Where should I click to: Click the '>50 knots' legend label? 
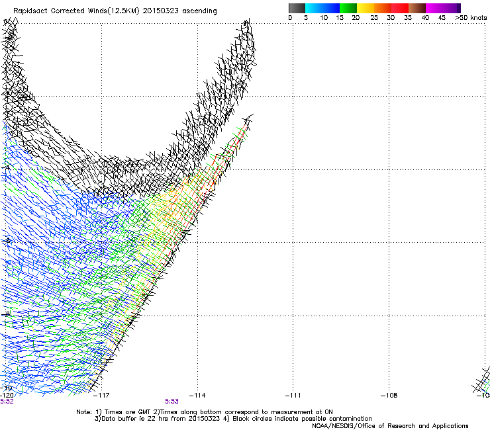point(471,18)
